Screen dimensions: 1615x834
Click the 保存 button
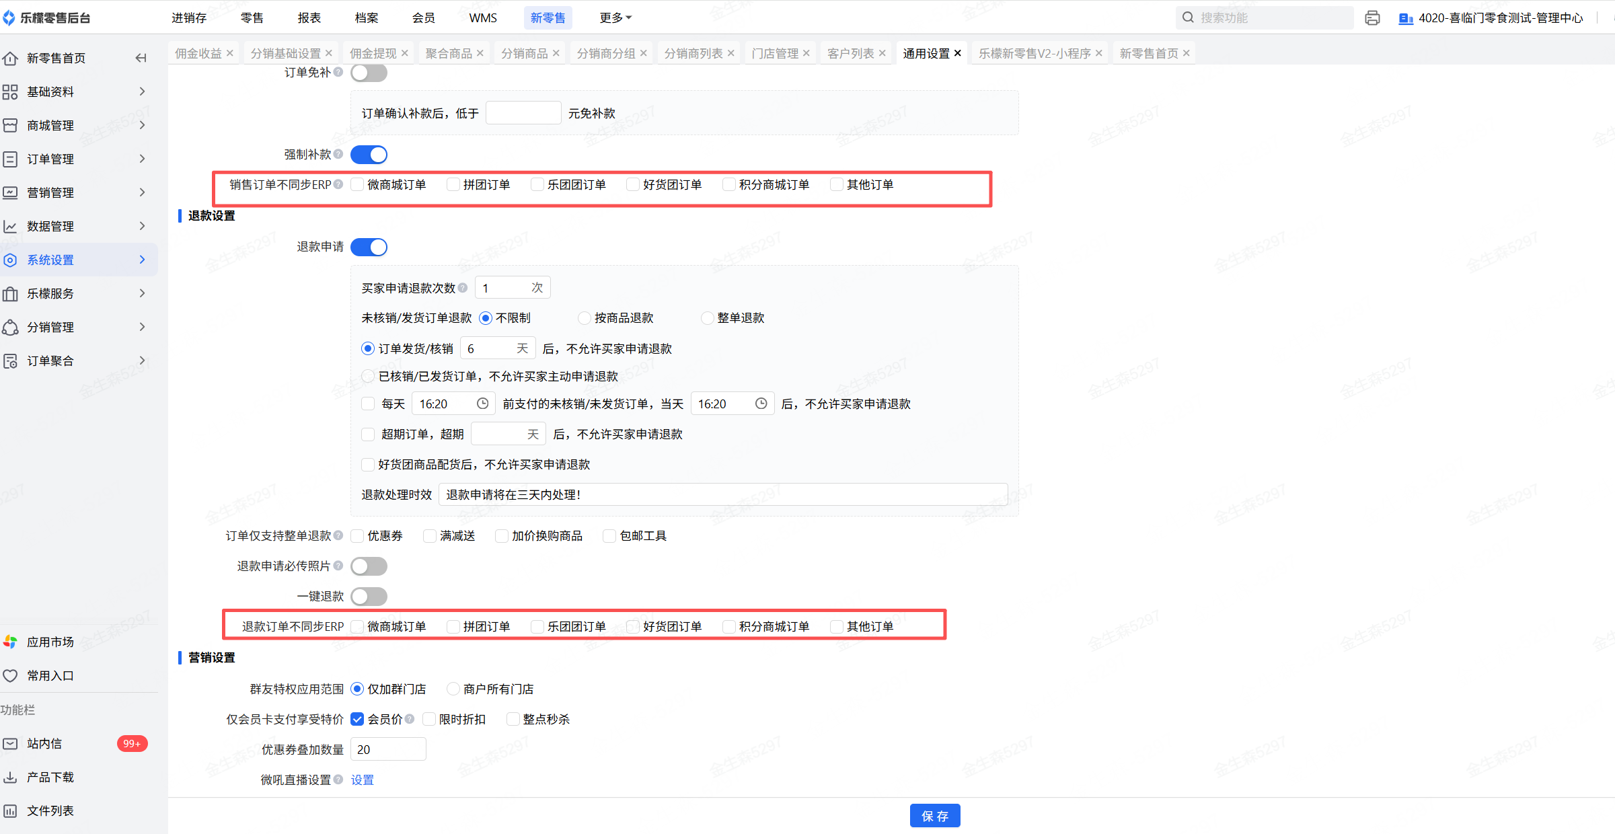934,816
